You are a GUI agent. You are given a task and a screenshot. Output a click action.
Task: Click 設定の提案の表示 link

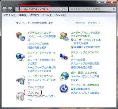(80, 89)
